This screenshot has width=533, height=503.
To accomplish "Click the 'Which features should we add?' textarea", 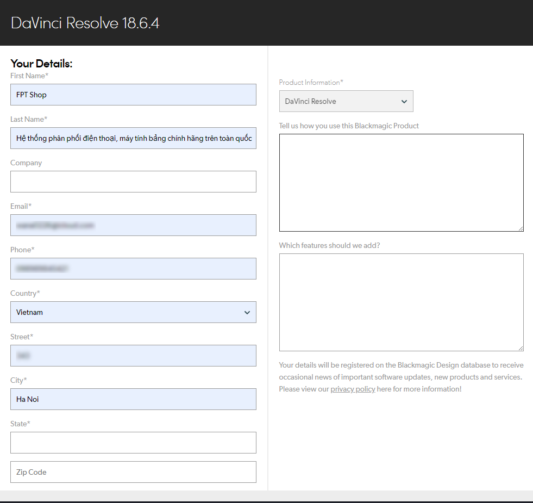I will tap(401, 302).
